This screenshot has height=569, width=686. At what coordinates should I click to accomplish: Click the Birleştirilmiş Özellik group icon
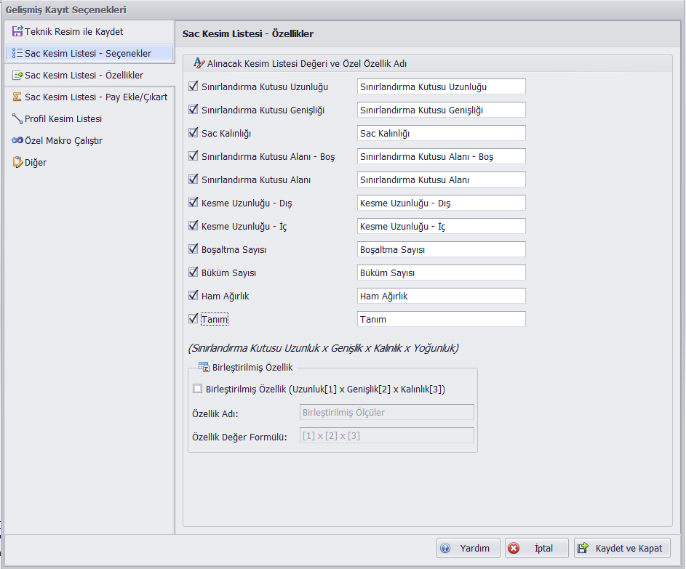pos(204,367)
